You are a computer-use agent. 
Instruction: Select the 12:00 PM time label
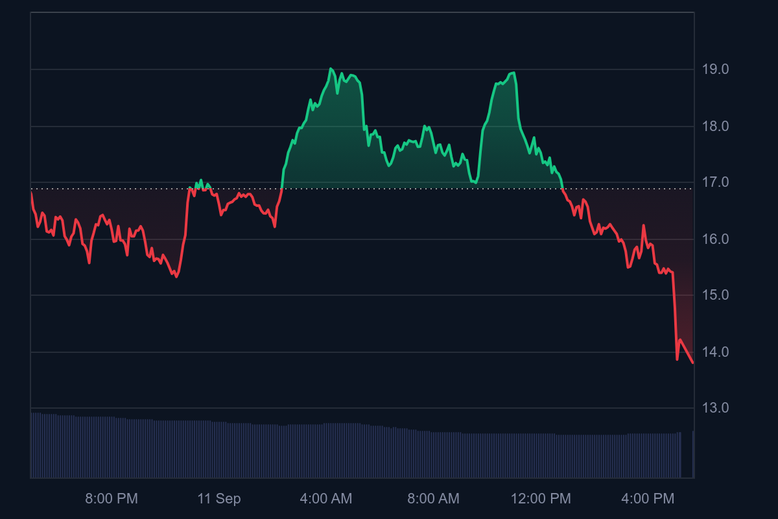click(541, 499)
